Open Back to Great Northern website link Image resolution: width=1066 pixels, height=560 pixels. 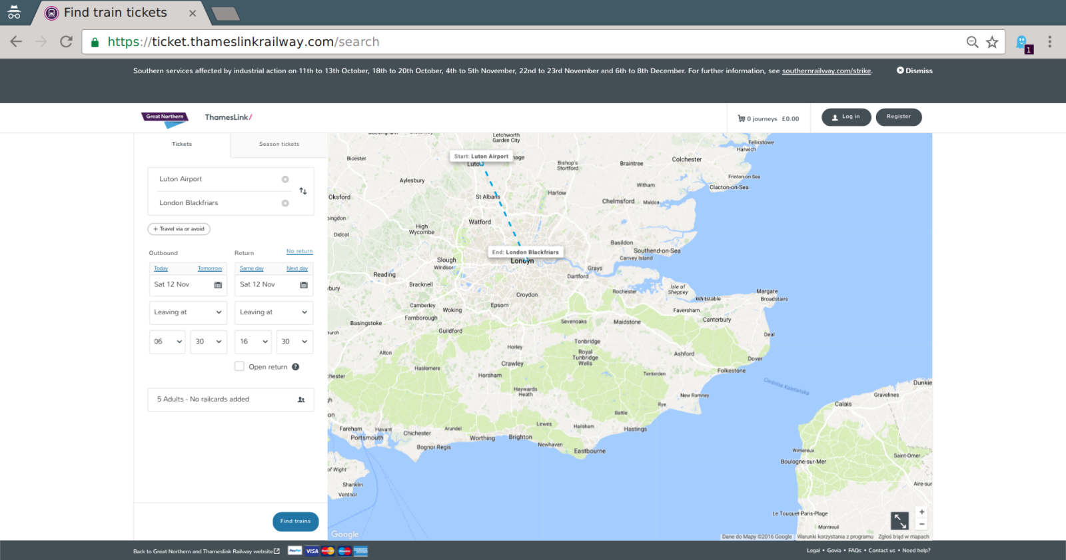point(207,551)
